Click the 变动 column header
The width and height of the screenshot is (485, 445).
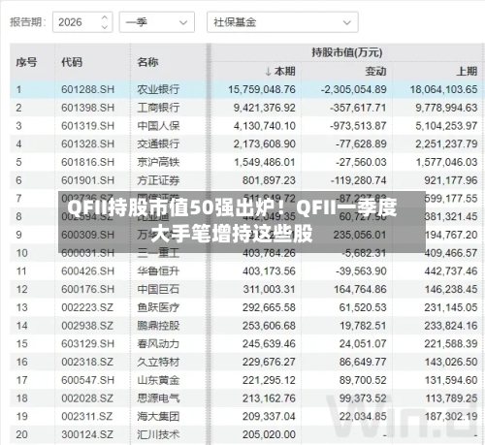pos(375,71)
